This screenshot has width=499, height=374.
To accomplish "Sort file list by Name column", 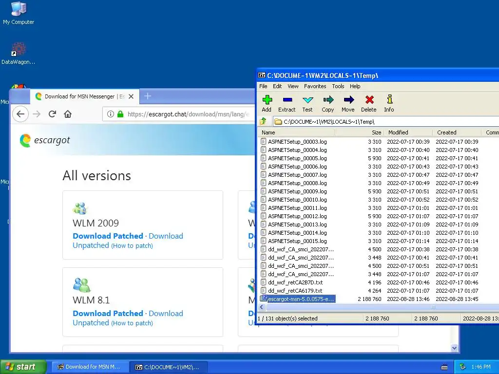I will (297, 132).
